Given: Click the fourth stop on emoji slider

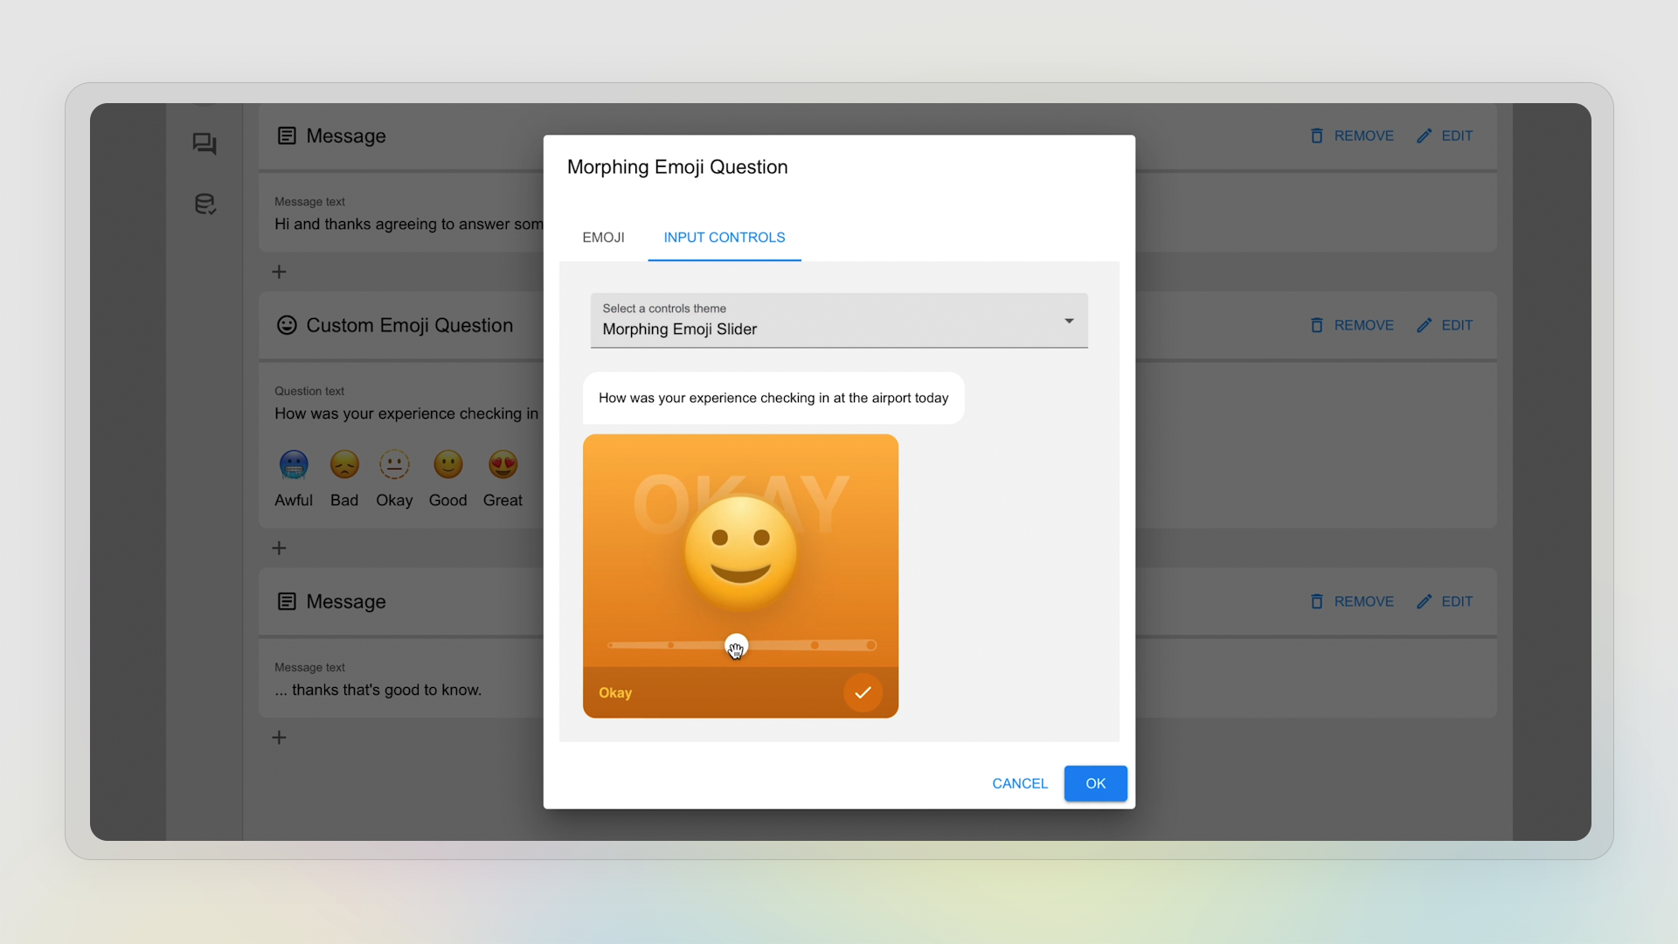Looking at the screenshot, I should click(x=815, y=645).
